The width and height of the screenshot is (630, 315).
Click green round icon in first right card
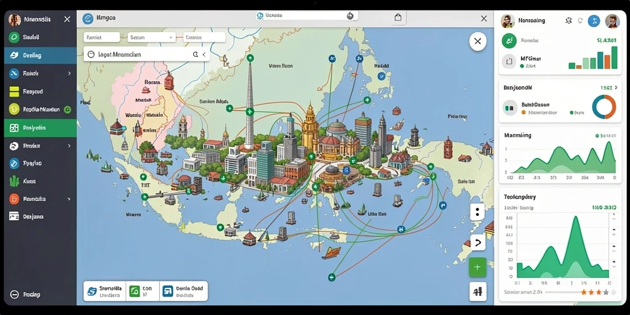coord(509,41)
